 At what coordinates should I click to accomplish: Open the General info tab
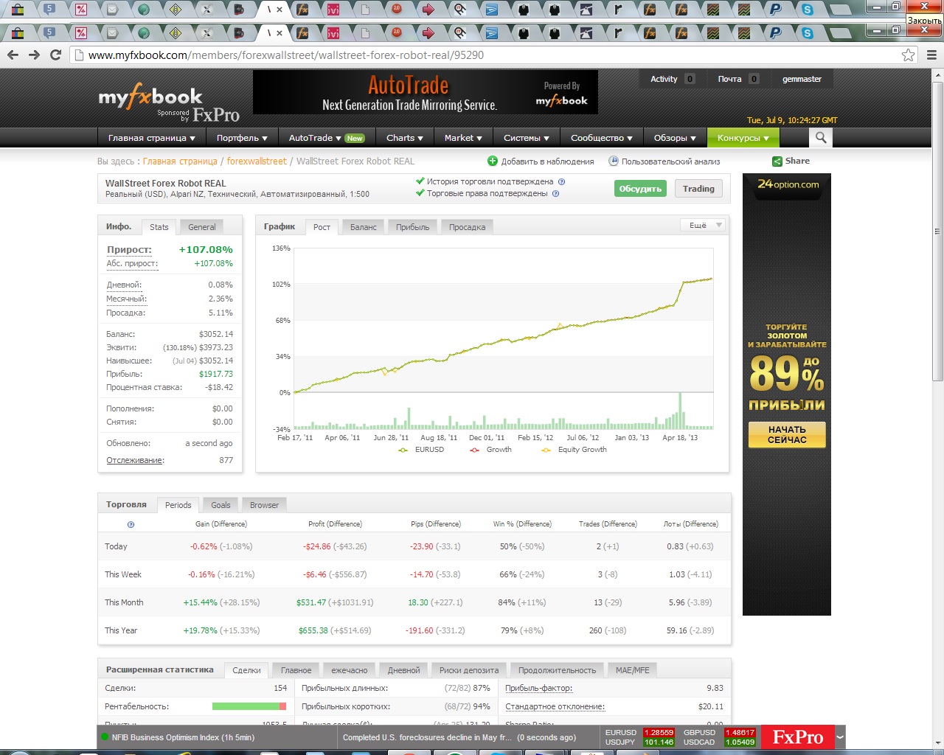[201, 227]
